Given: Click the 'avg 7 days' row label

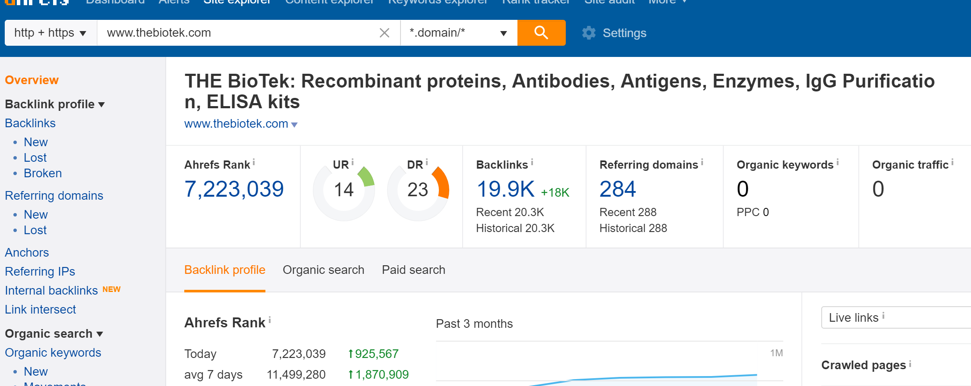Looking at the screenshot, I should point(213,375).
